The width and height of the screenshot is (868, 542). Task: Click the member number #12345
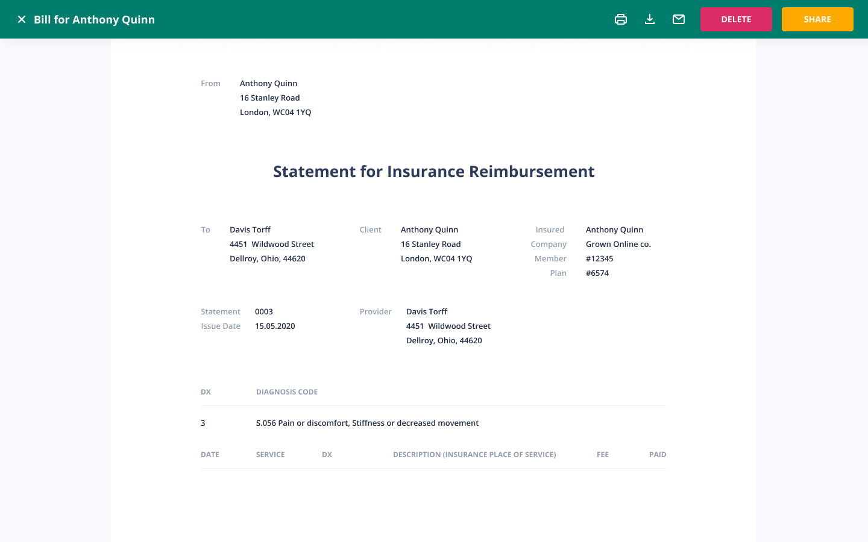[x=599, y=258]
